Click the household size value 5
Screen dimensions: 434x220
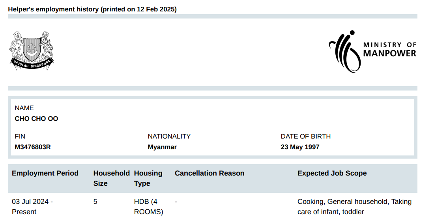pyautogui.click(x=95, y=202)
